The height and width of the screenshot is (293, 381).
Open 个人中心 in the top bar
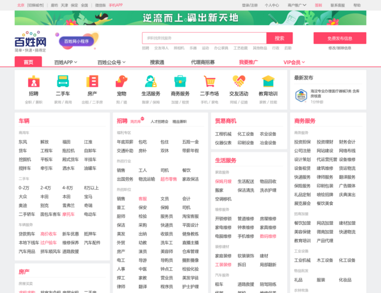tap(272, 5)
